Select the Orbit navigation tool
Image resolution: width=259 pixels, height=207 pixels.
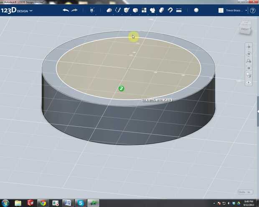(249, 54)
